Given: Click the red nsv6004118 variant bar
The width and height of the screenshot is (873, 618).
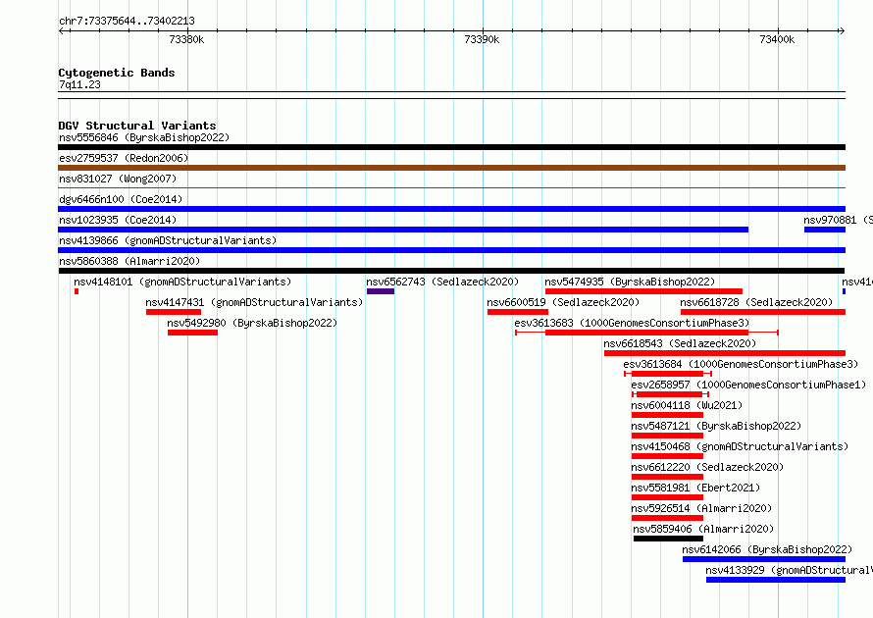Looking at the screenshot, I should 667,415.
